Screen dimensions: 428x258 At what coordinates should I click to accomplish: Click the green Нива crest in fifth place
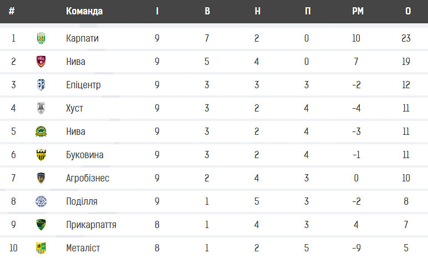point(41,131)
